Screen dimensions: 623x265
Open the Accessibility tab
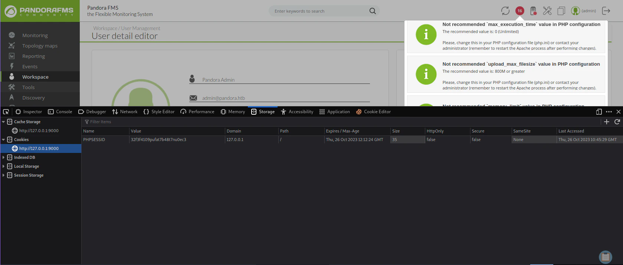coord(297,112)
